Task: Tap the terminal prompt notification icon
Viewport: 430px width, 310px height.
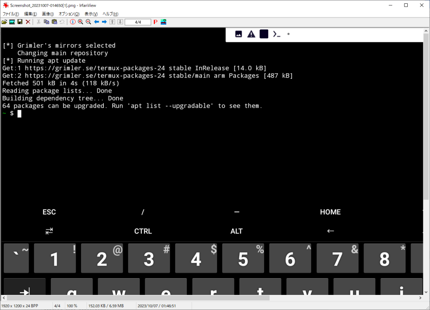Action: click(276, 34)
